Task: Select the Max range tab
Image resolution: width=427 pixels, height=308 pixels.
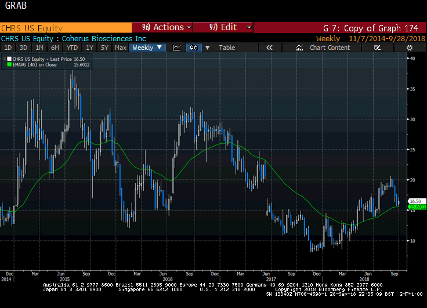Action: [x=121, y=48]
